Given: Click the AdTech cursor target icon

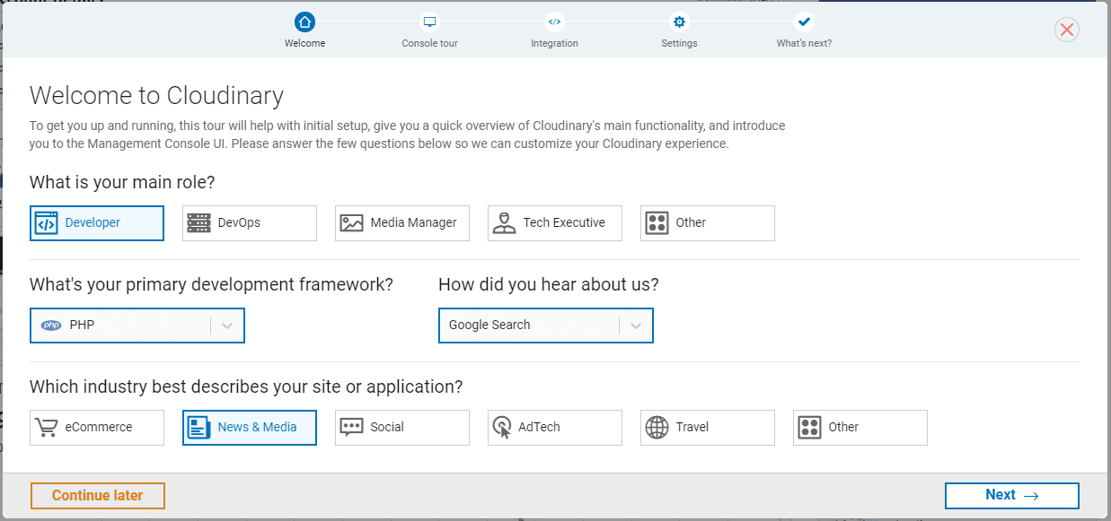Looking at the screenshot, I should (502, 428).
